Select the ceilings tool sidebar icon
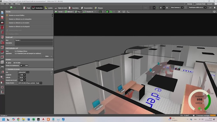217x122 pixels. [x=2, y=57]
